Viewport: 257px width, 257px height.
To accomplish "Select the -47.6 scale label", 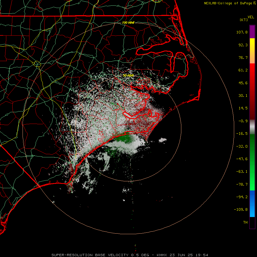I will [242, 159].
